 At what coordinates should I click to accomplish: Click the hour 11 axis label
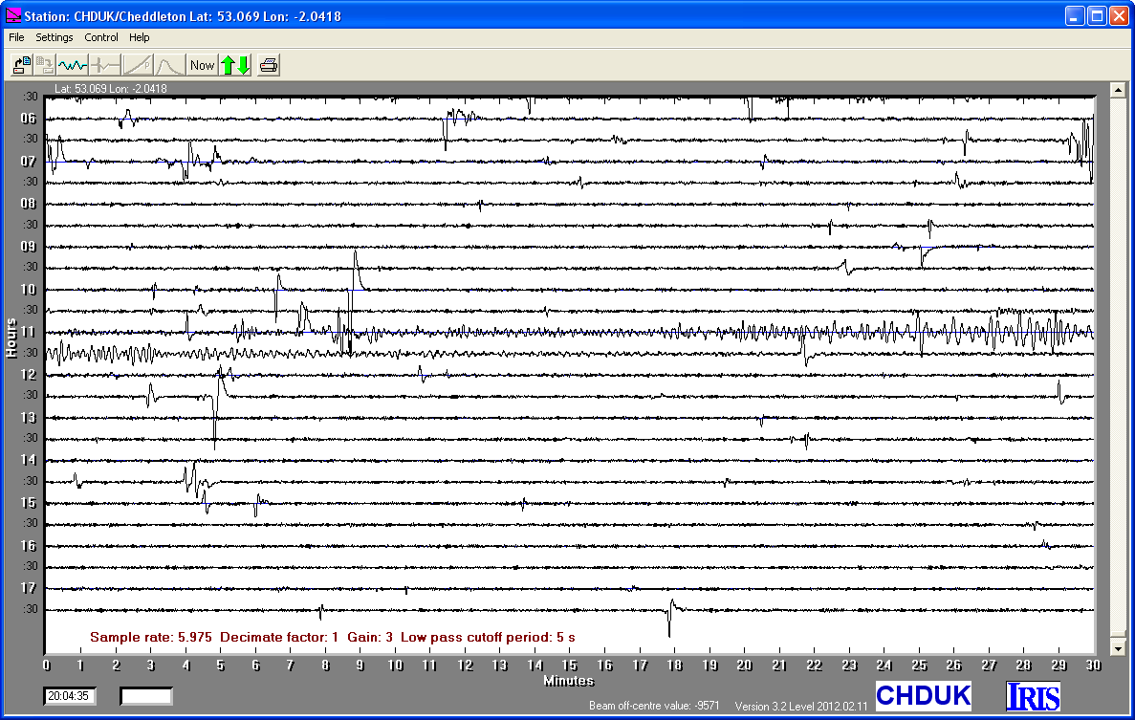[x=29, y=332]
